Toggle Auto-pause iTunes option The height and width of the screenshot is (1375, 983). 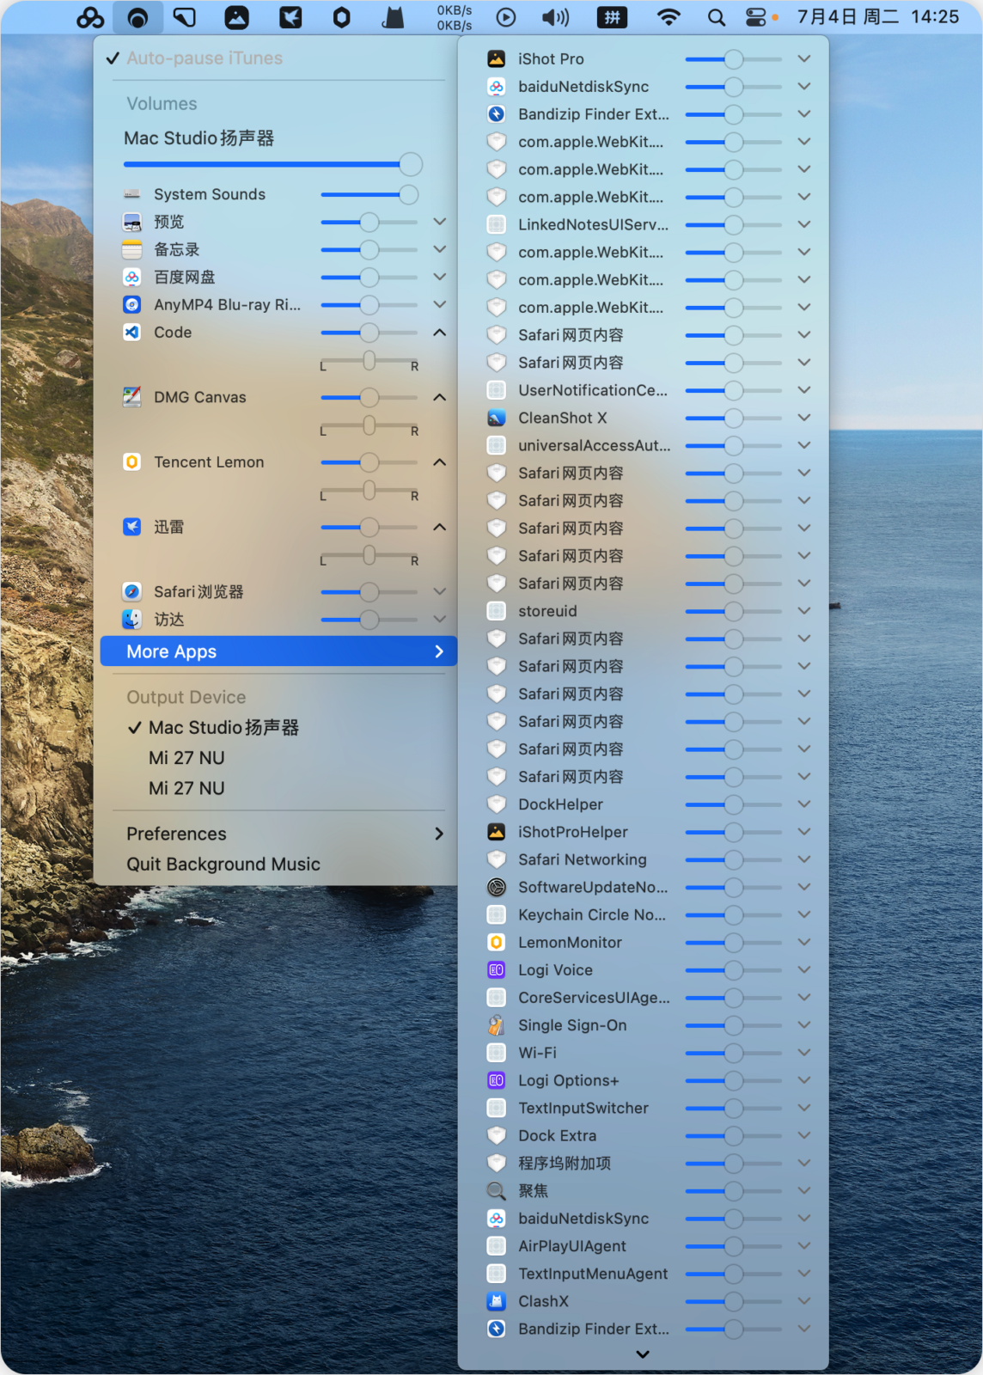point(205,58)
